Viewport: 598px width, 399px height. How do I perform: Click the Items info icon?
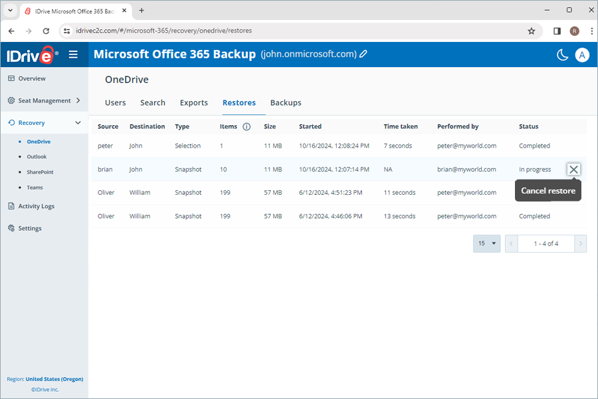(247, 126)
